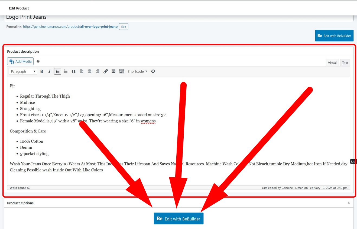Toggle bold formatting in editor toolbar

coord(42,71)
